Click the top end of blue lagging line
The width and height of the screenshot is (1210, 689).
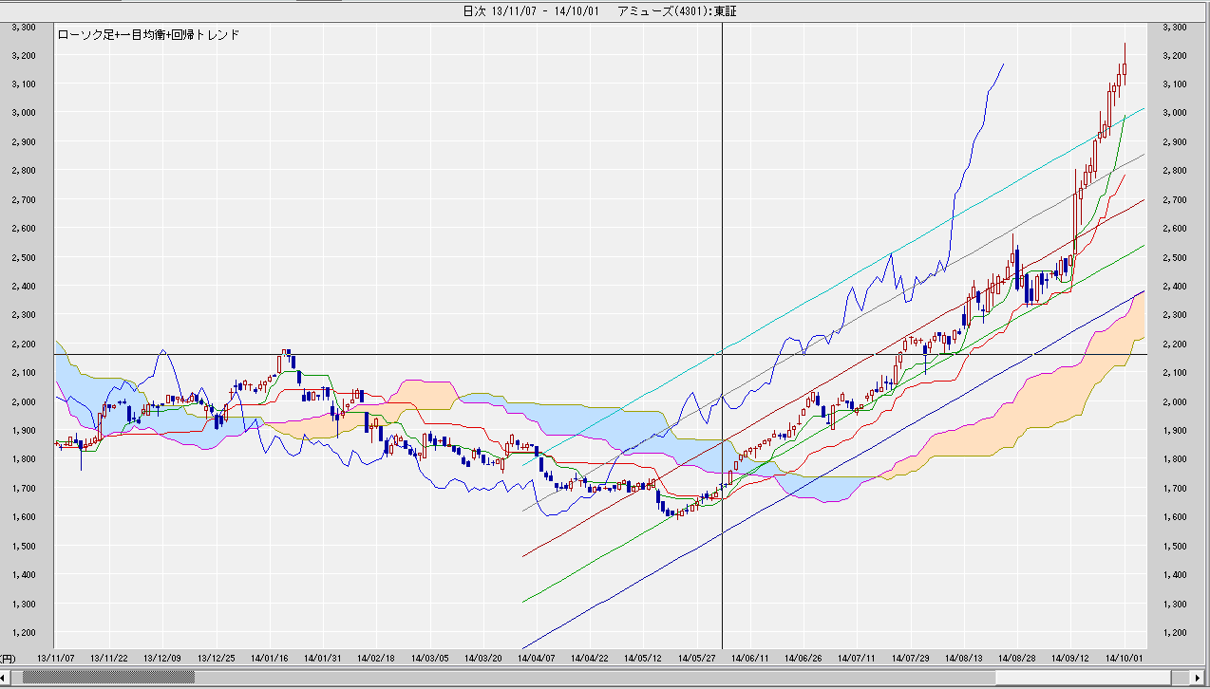pyautogui.click(x=1003, y=65)
